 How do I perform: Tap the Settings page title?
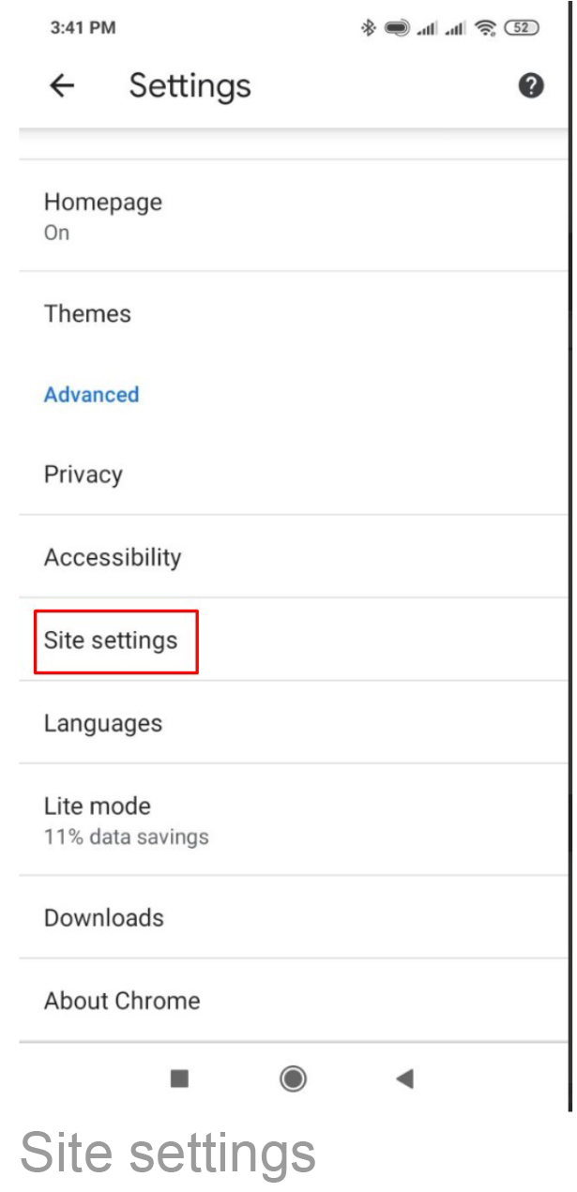pos(190,86)
